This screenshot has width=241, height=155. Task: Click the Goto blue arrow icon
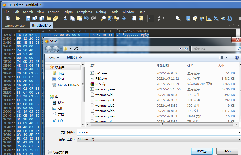pos(124,18)
